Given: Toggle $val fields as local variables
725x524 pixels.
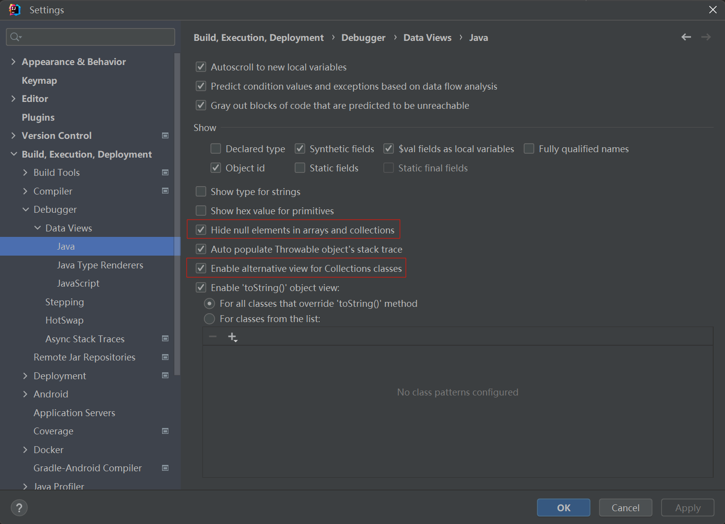Looking at the screenshot, I should click(x=389, y=148).
